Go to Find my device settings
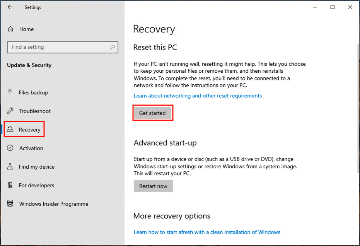360x246 pixels. pyautogui.click(x=37, y=167)
